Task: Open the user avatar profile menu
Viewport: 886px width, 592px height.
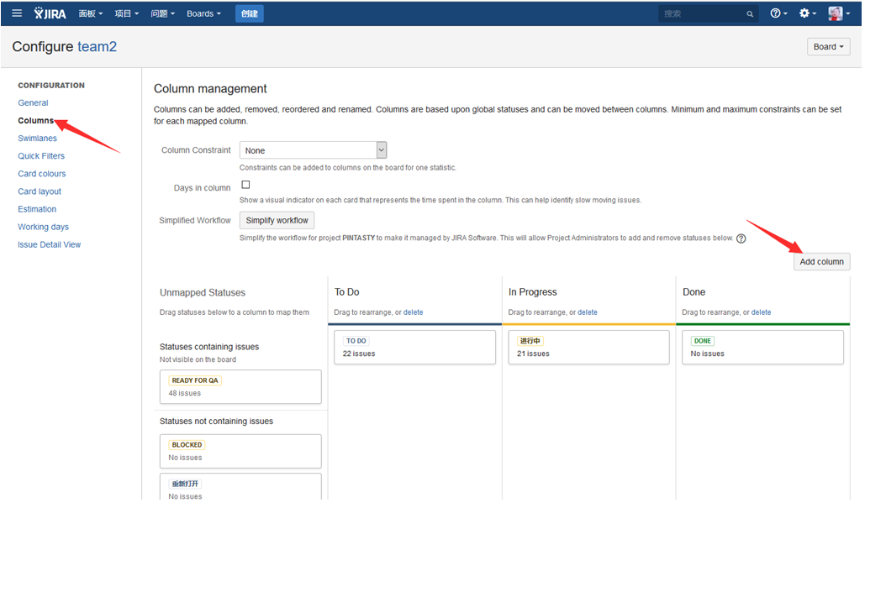Action: tap(837, 13)
